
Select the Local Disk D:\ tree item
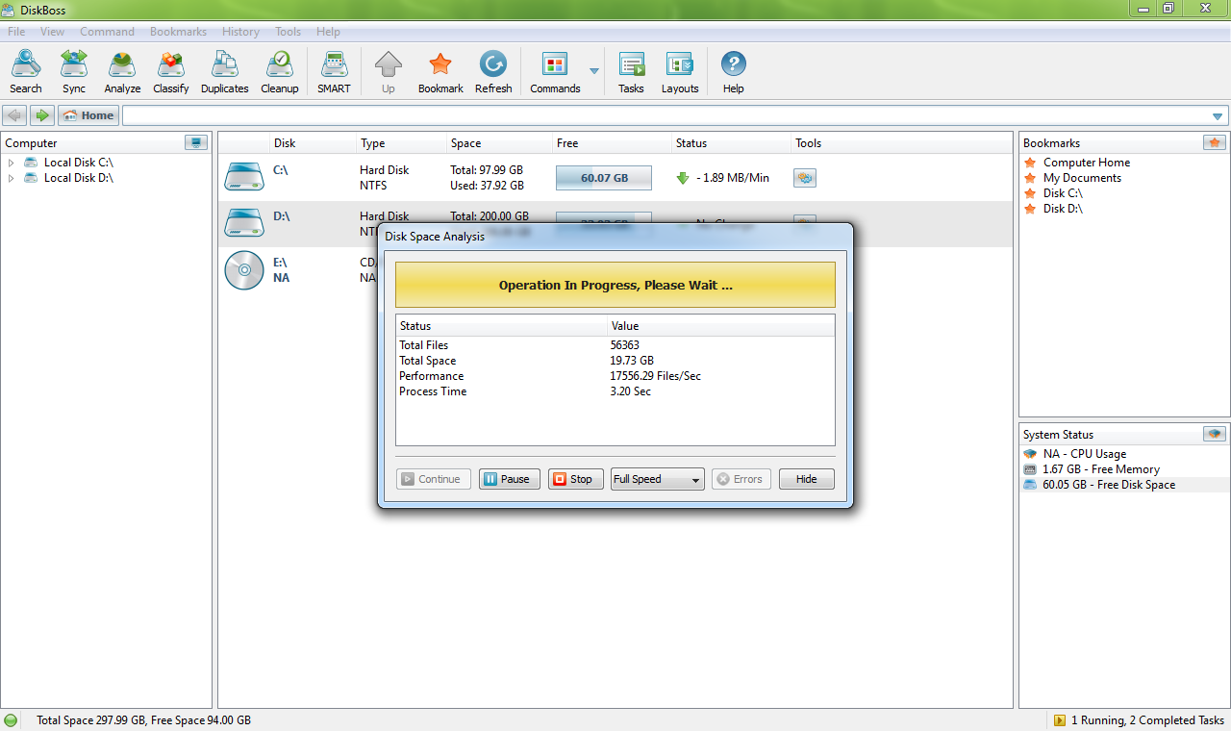pos(78,178)
